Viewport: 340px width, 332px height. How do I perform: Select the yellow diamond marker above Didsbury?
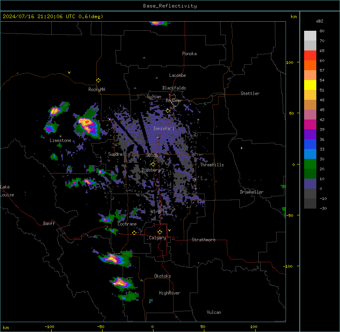(x=153, y=164)
